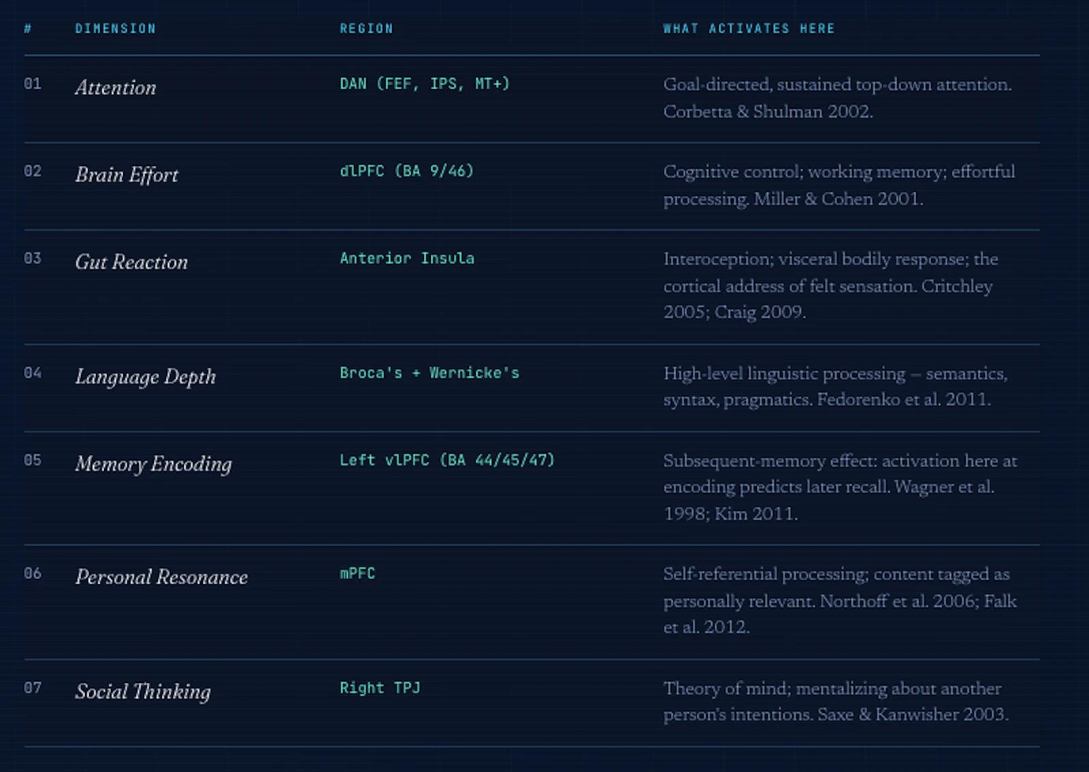
Task: Click row number 05
Action: [x=33, y=460]
